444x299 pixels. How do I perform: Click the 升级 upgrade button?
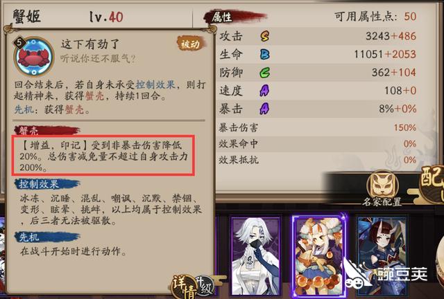coord(205,286)
